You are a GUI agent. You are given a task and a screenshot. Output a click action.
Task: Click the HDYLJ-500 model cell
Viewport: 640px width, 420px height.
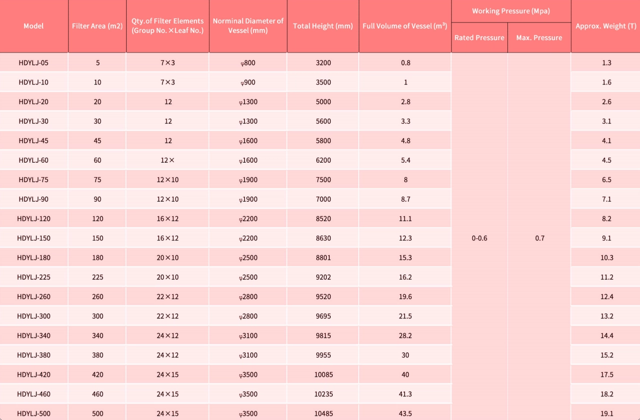coord(33,412)
